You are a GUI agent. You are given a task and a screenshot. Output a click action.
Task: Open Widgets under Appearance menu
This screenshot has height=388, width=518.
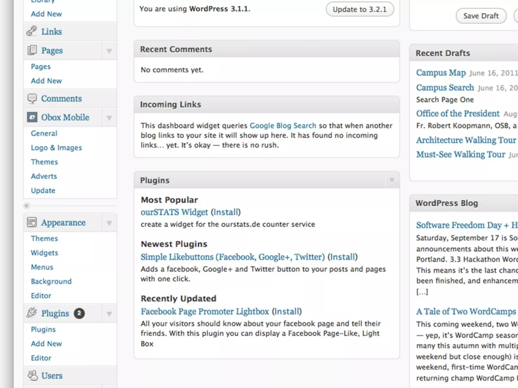tap(44, 253)
